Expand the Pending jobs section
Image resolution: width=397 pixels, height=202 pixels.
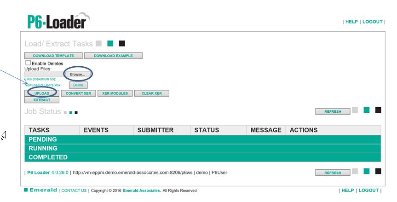point(43,139)
